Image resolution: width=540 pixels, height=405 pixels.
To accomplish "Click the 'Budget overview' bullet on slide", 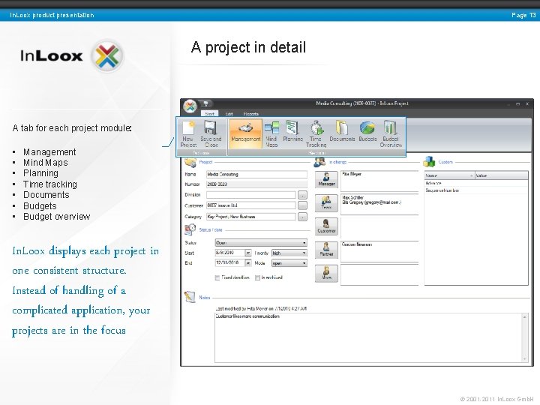I will coord(56,217).
